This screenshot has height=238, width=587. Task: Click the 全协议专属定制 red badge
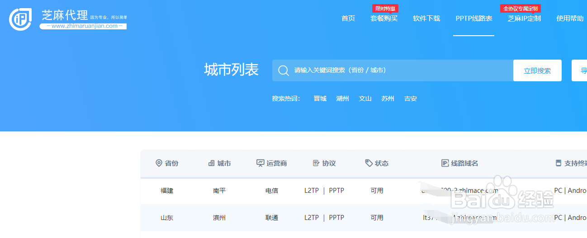(521, 9)
